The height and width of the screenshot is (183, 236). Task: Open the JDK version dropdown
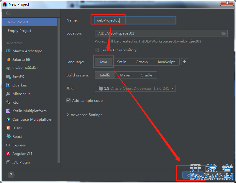135,89
